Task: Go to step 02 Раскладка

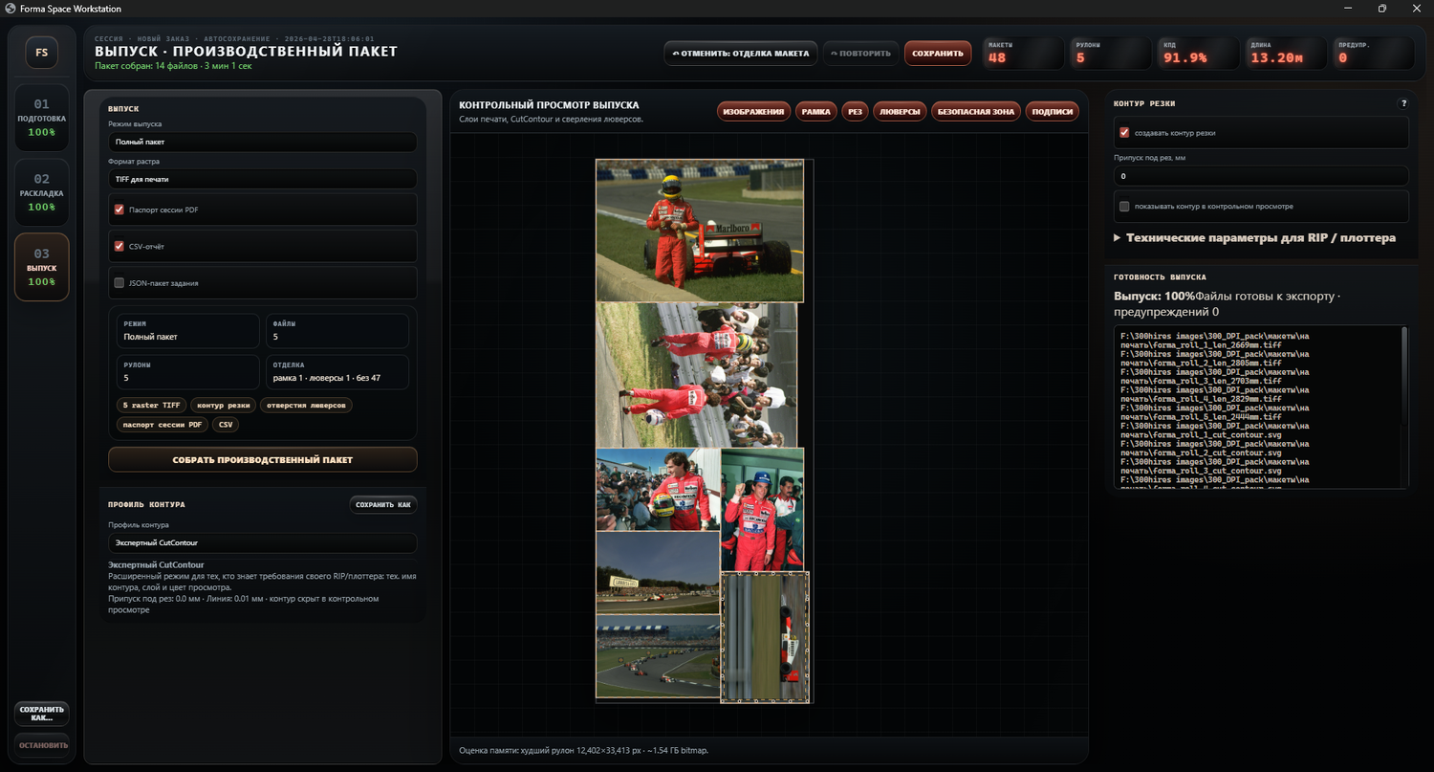Action: click(42, 192)
